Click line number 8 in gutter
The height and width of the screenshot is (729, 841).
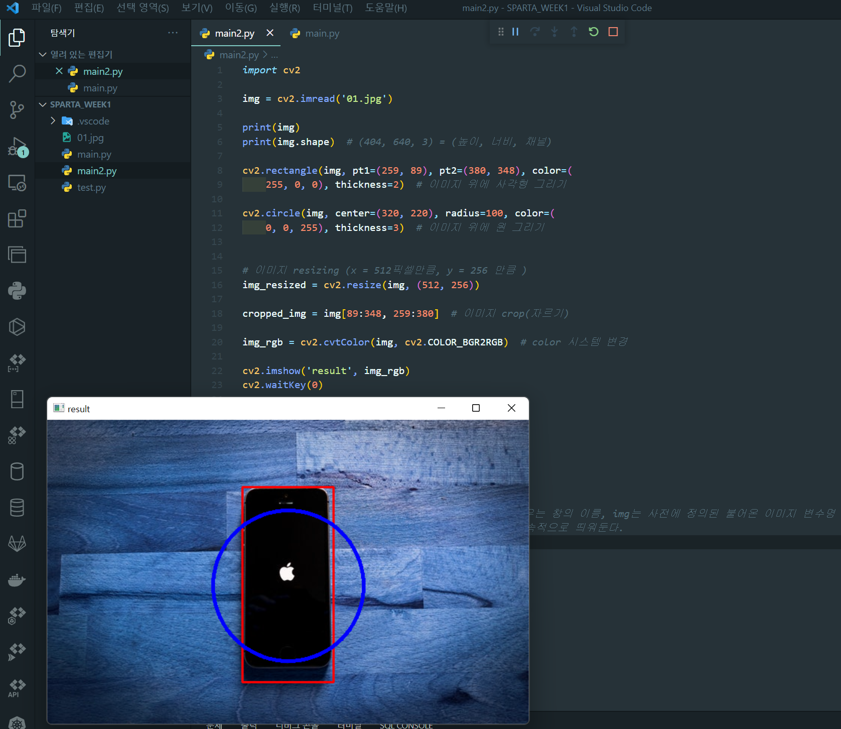[x=220, y=170]
